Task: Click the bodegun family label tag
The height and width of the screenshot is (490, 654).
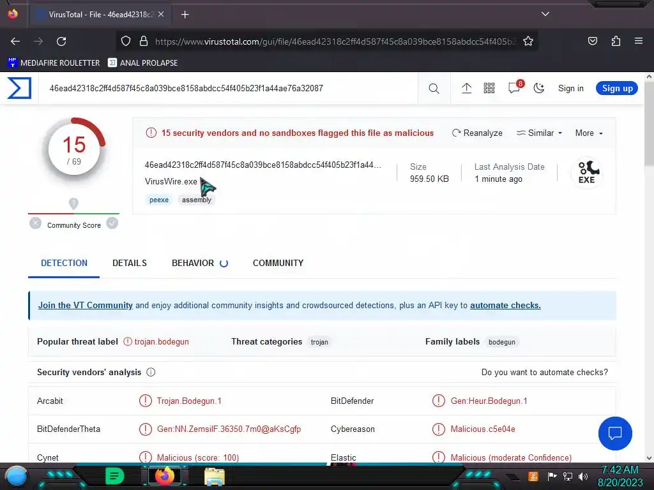Action: tap(502, 342)
